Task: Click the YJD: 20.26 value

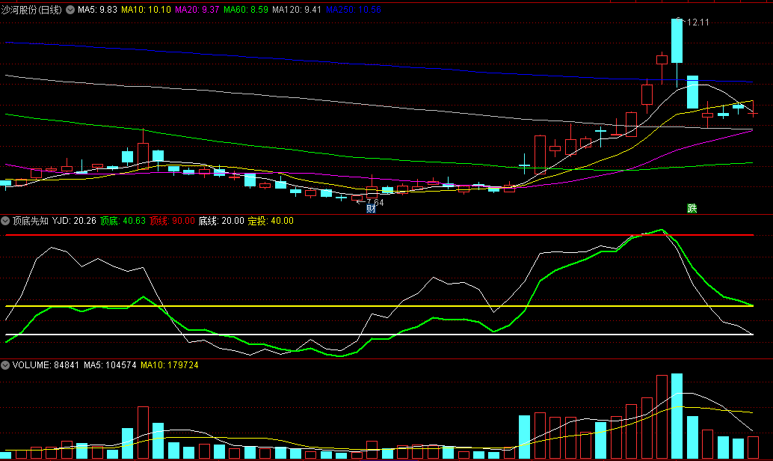Action: click(74, 221)
